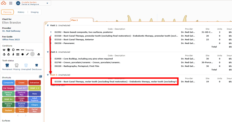The image size is (232, 122).
Task: Pick the gray drawing color circle
Action: coord(32,54)
